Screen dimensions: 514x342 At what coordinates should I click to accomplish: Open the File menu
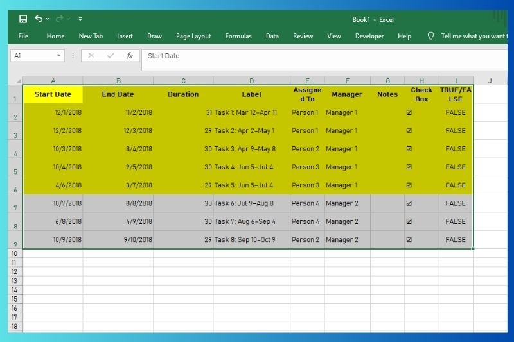tap(23, 36)
